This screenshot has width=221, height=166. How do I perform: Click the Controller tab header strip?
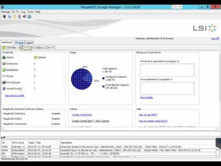coord(29,48)
